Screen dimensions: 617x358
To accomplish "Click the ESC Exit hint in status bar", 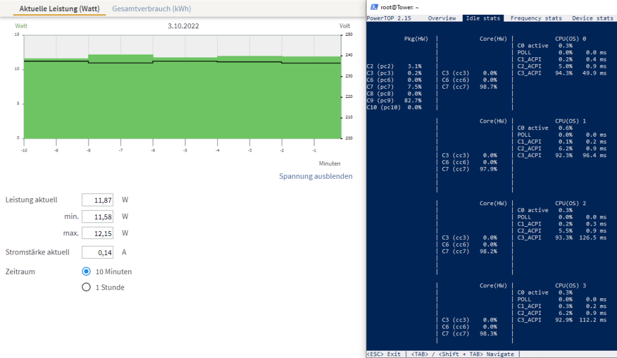I will click(384, 354).
